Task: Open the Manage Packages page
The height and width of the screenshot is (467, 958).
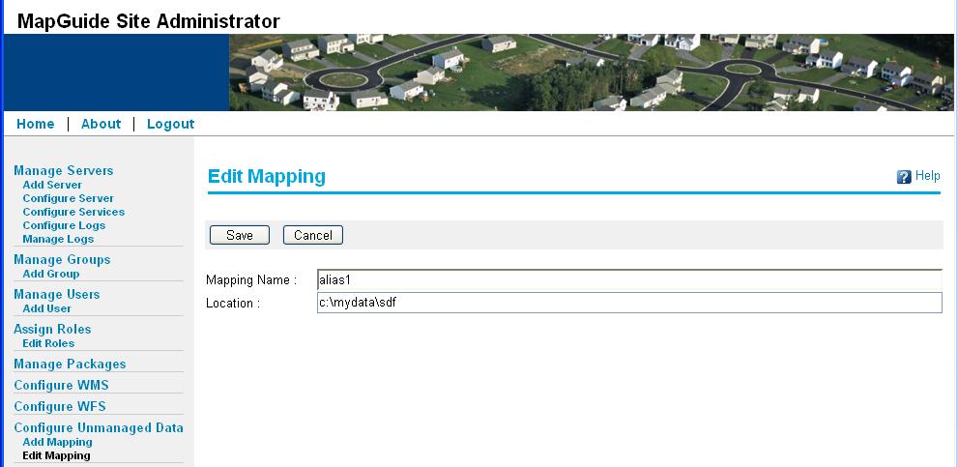Action: 70,364
